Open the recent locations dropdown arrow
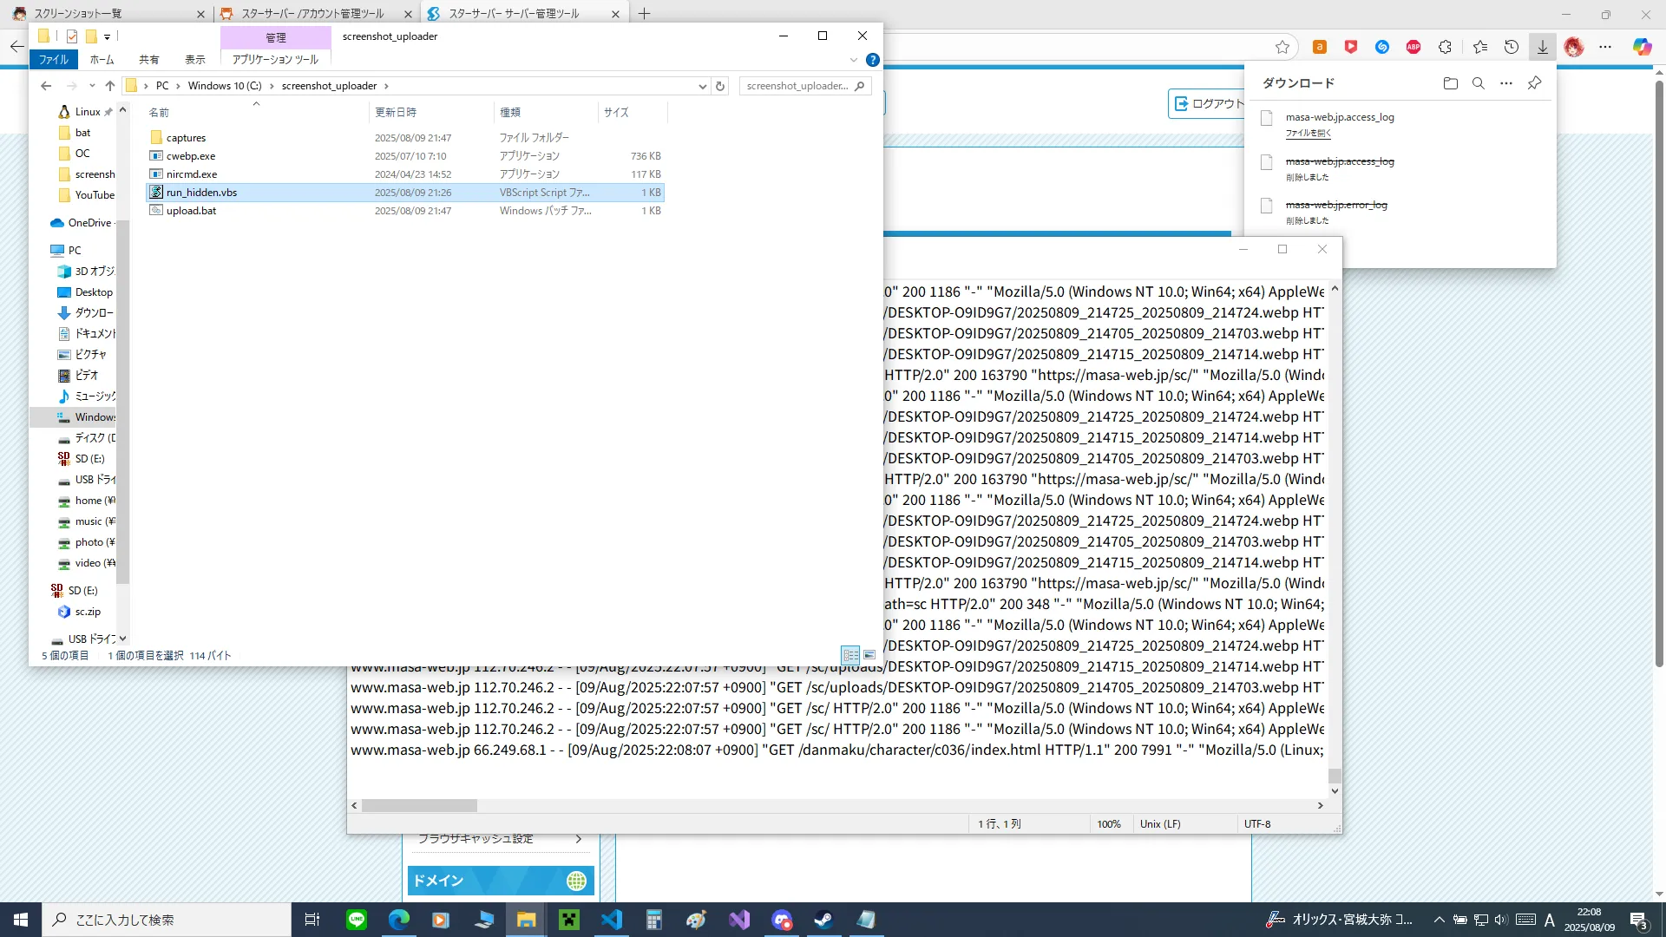 coord(92,86)
